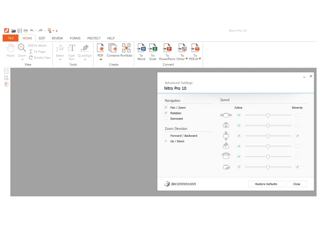The height and width of the screenshot is (226, 320).
Task: Uncheck Reverse for up/down arrows axis
Action: 297,136
